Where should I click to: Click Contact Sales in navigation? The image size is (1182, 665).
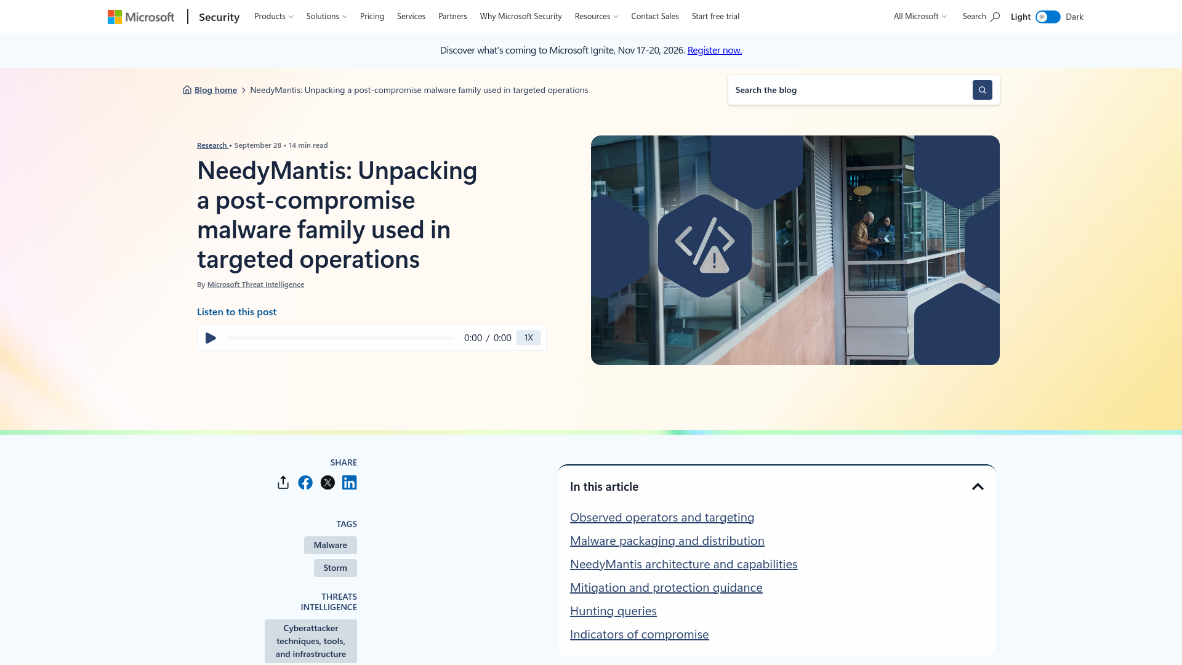pyautogui.click(x=655, y=16)
